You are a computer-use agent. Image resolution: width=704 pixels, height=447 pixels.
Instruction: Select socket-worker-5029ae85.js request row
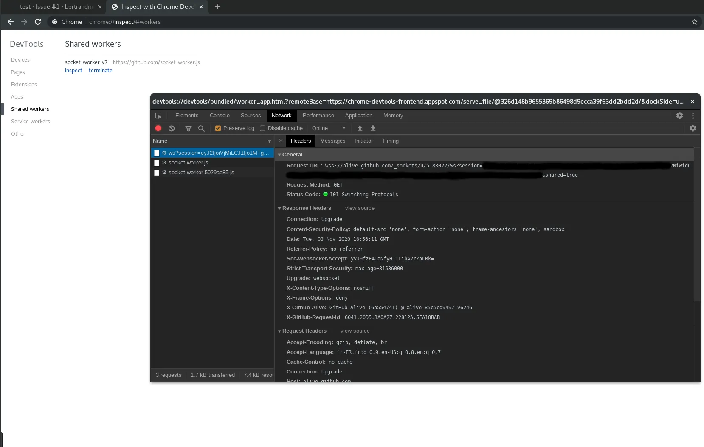click(213, 173)
